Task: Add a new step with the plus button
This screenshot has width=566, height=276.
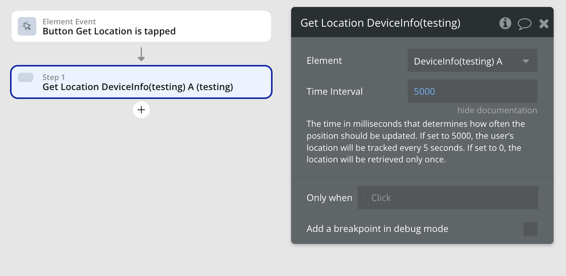Action: point(141,110)
